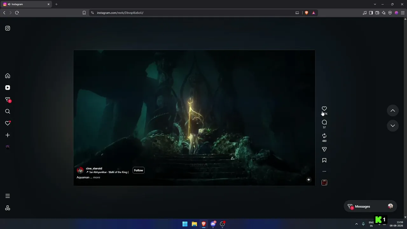Open comments on the reel

tap(324, 122)
